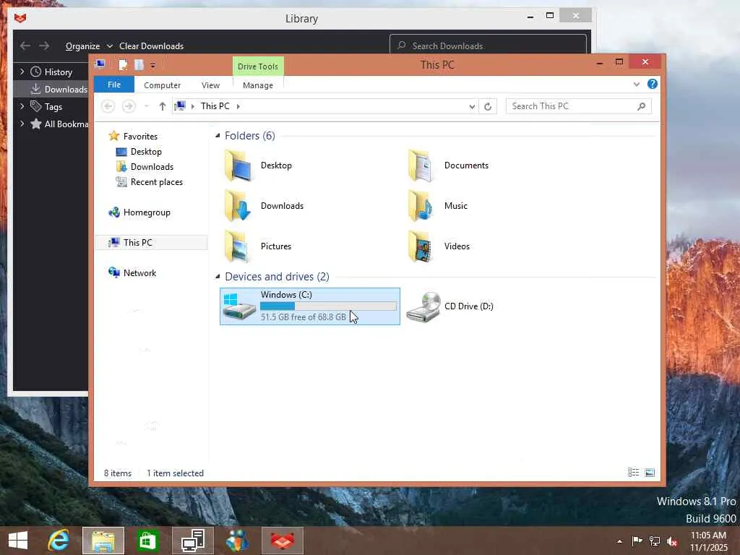Click the network tray icon
The image size is (740, 555).
pyautogui.click(x=655, y=541)
